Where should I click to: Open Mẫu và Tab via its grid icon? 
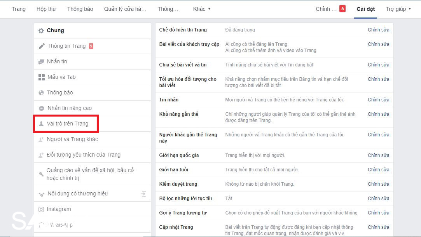coord(42,77)
